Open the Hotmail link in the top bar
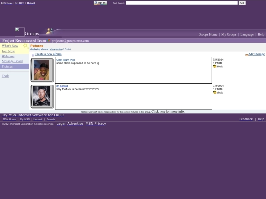Screen dimensions: 266x199 (x=31, y=3)
